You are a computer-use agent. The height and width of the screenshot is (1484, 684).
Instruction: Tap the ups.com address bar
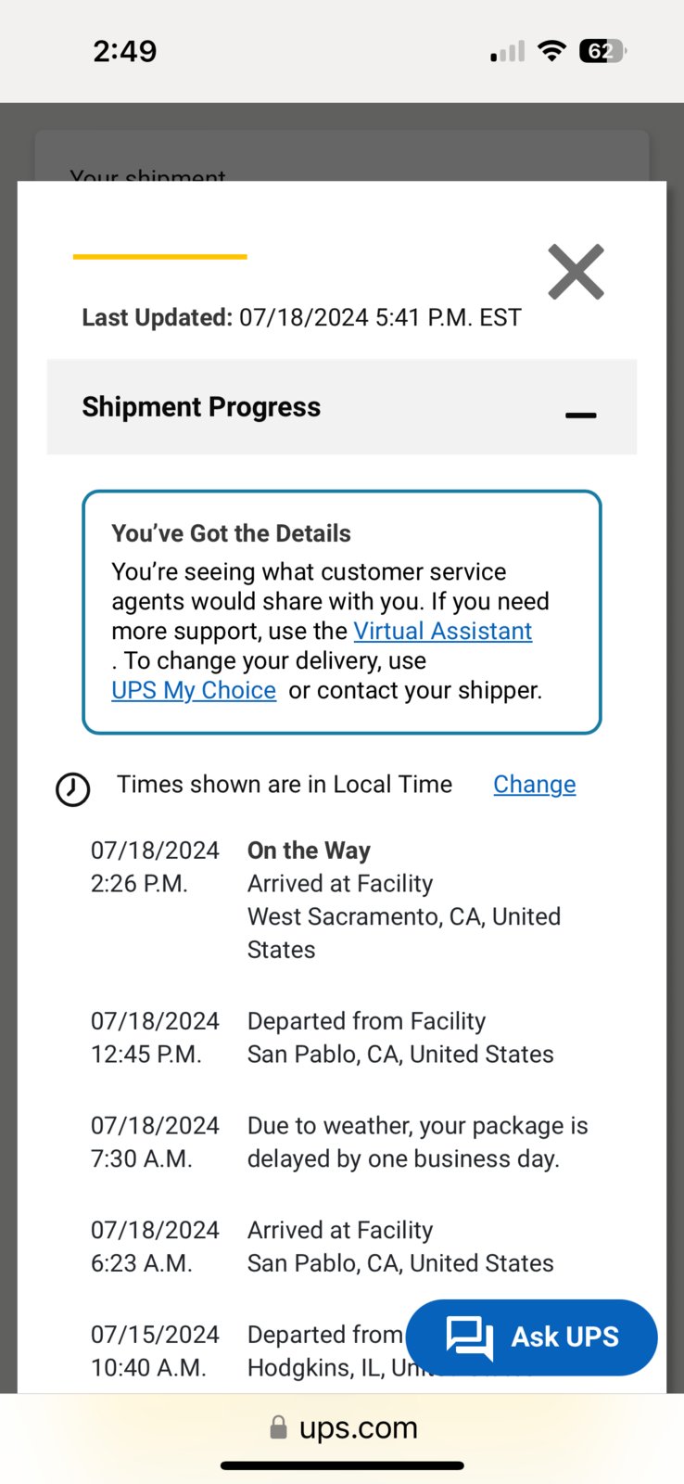[343, 1427]
